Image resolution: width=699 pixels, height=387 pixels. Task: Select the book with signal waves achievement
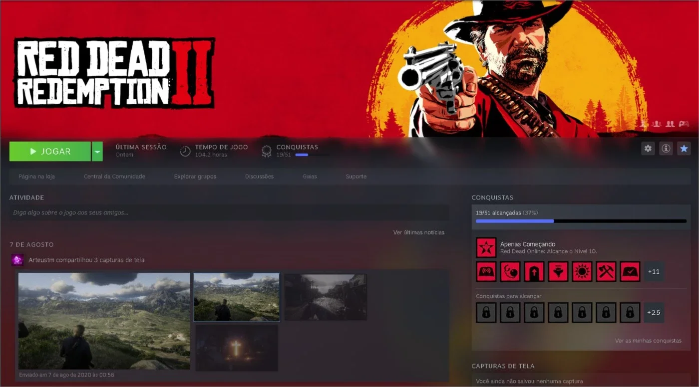[x=486, y=271]
